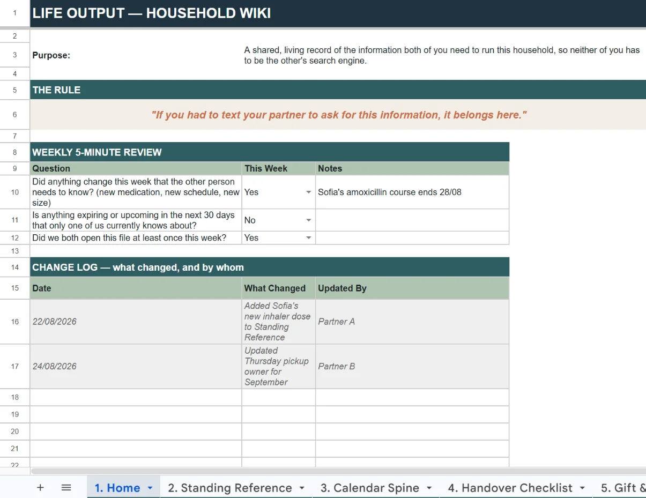Image resolution: width=646 pixels, height=498 pixels.
Task: Select WEEKLY 5-MINUTE REVIEW header cell
Action: click(x=270, y=152)
